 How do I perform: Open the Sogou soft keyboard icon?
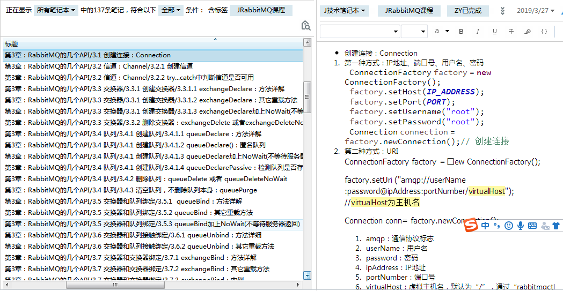pyautogui.click(x=532, y=226)
